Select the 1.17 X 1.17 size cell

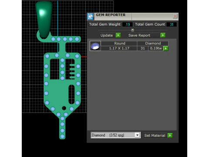click(119, 48)
